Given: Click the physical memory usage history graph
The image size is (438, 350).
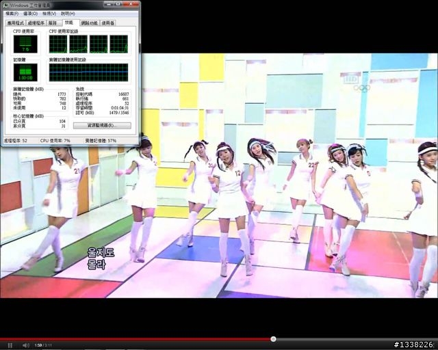Looking at the screenshot, I should click(x=88, y=72).
